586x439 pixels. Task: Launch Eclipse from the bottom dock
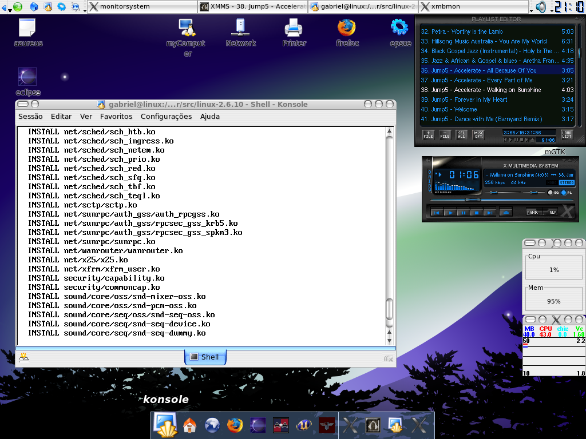[x=258, y=425]
